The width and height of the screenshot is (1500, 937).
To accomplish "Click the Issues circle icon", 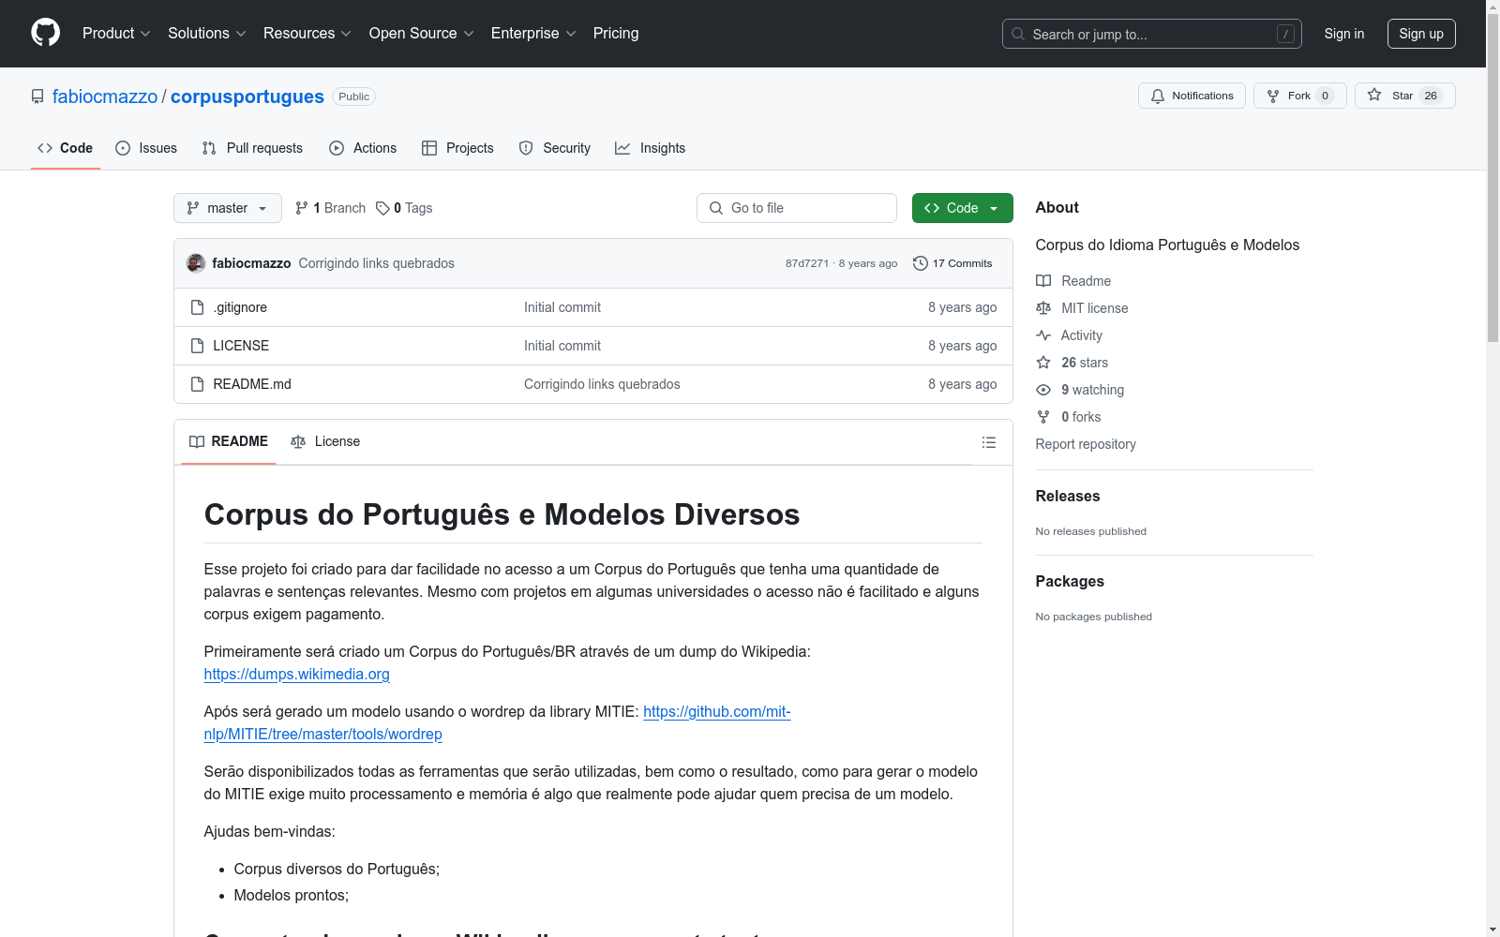I will 123,148.
